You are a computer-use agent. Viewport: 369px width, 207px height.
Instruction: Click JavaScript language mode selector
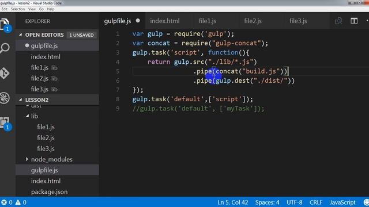click(342, 202)
